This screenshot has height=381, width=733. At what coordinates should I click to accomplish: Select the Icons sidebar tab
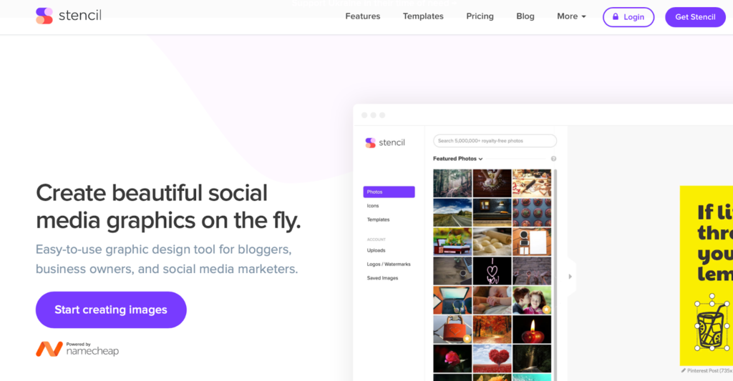(x=373, y=206)
